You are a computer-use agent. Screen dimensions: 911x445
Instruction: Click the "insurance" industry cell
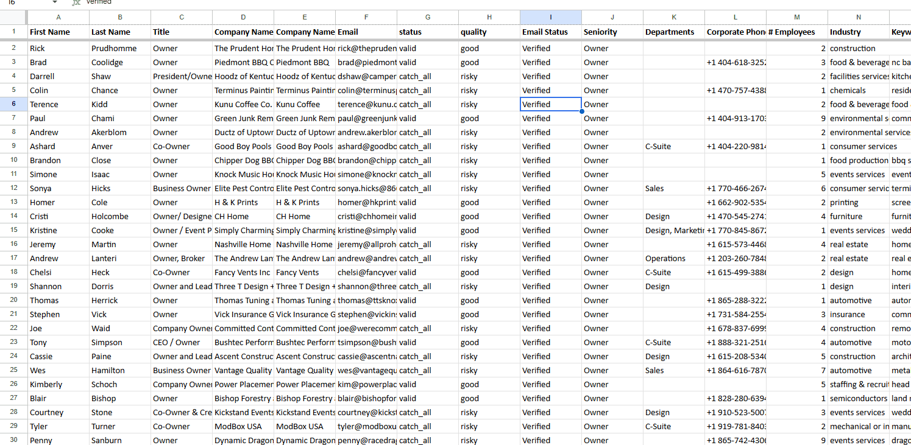859,314
